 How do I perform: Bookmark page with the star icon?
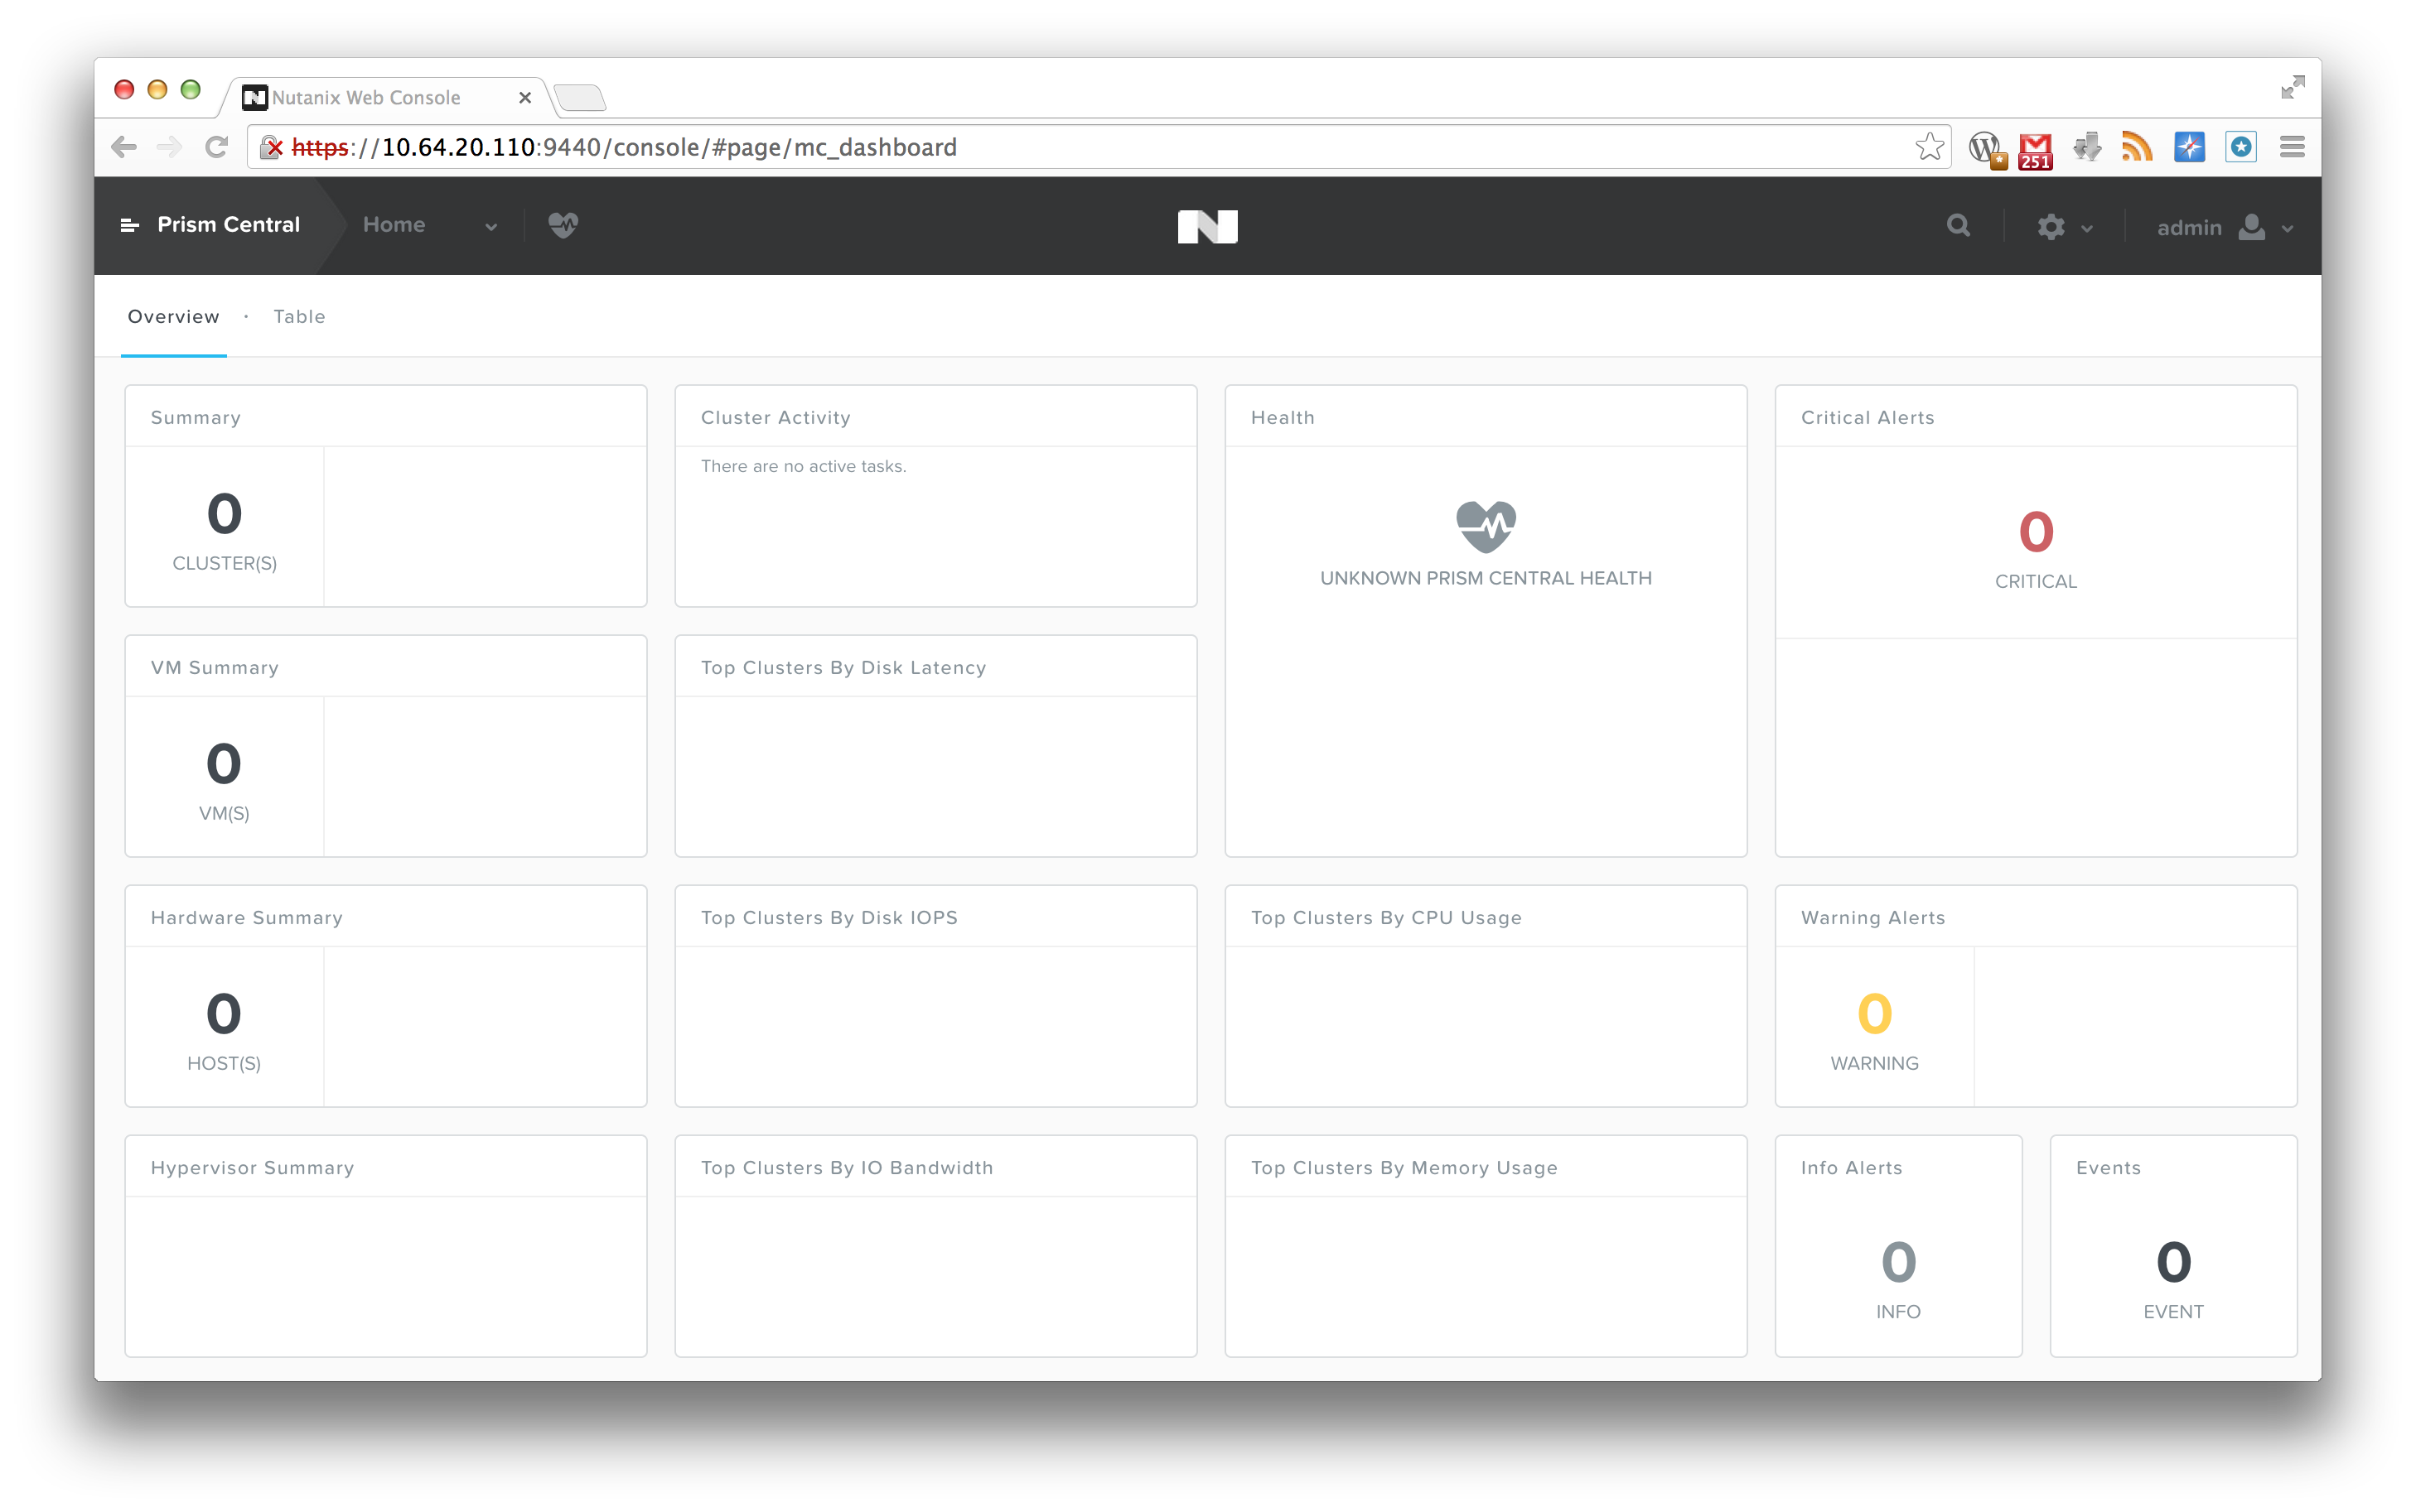click(1929, 147)
